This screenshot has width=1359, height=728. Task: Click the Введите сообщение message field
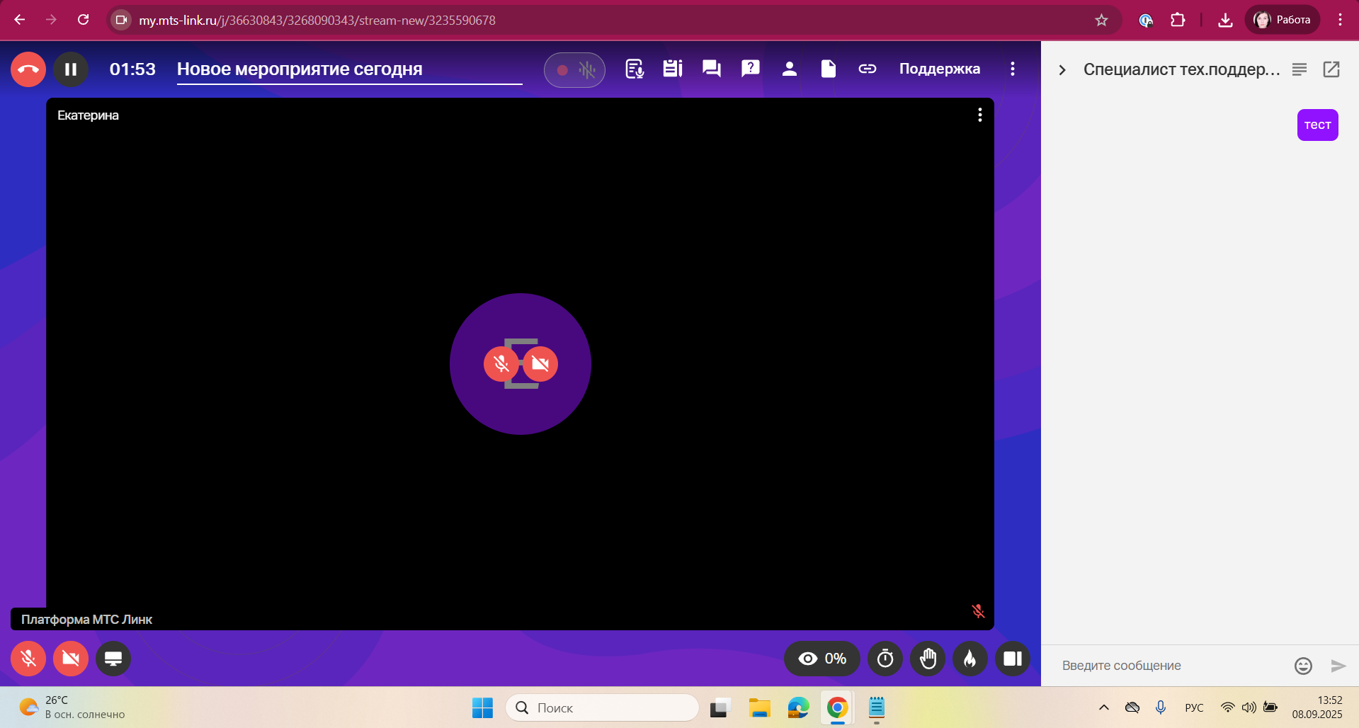tap(1168, 666)
